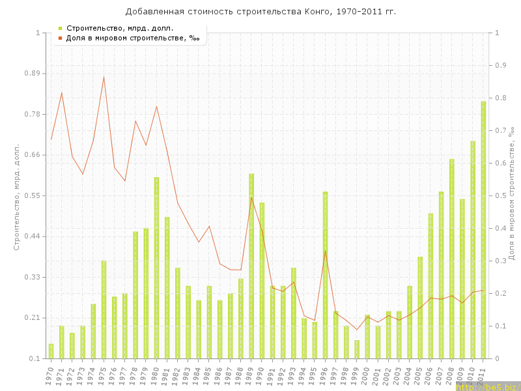
Task: Select the 1970 bar at chart start
Action: (x=51, y=351)
